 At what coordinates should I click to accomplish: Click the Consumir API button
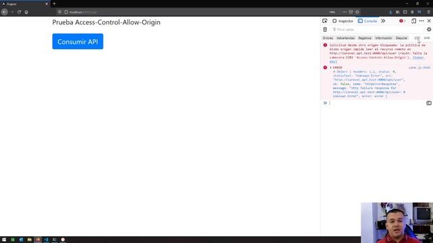click(x=78, y=41)
